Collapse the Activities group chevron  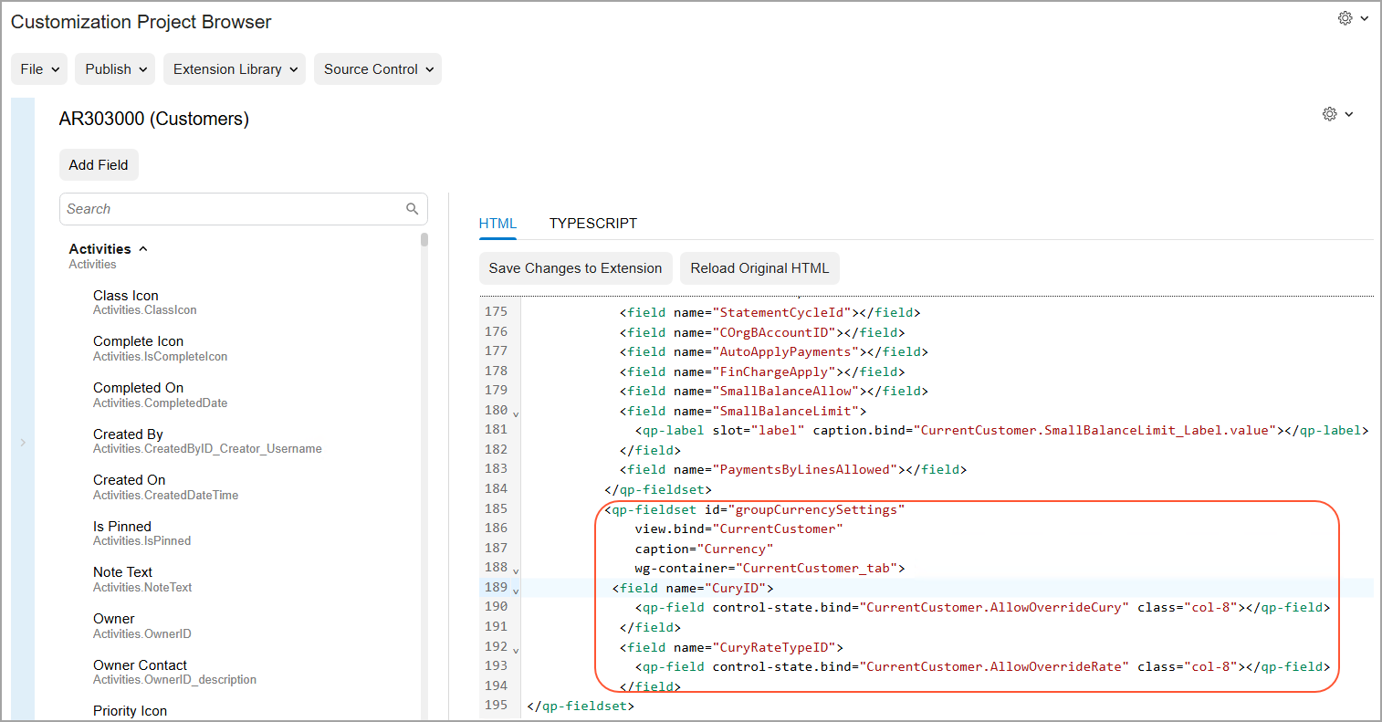pyautogui.click(x=143, y=249)
